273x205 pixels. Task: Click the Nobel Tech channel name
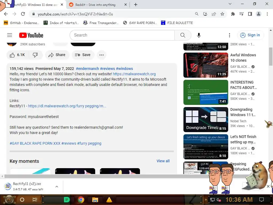click(x=238, y=121)
